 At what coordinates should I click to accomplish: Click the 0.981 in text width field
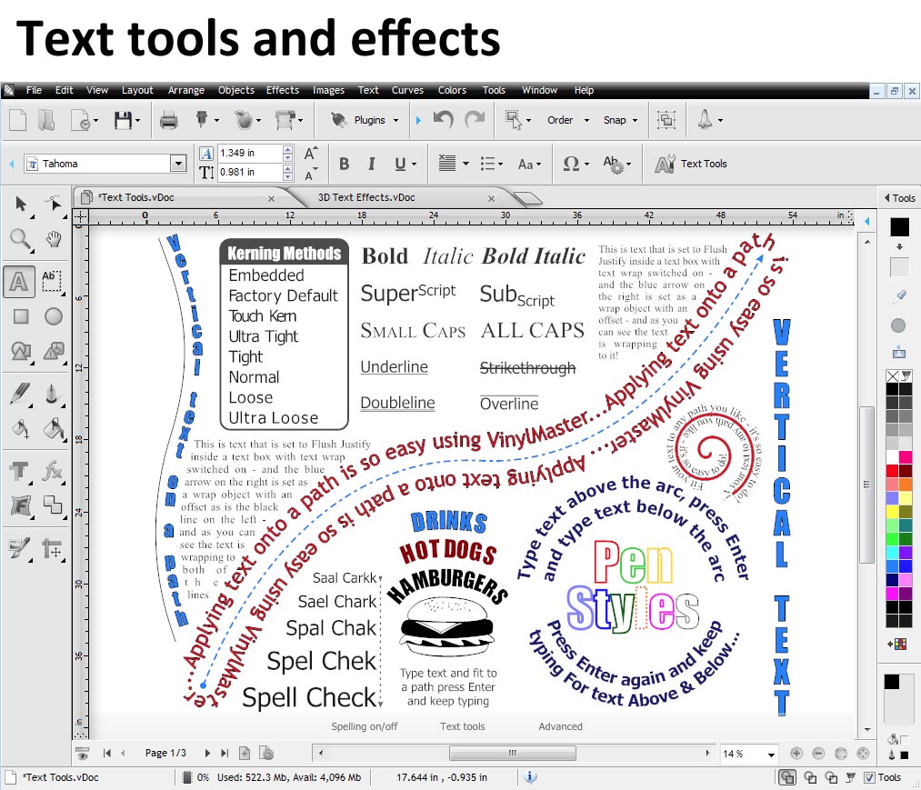click(x=250, y=172)
